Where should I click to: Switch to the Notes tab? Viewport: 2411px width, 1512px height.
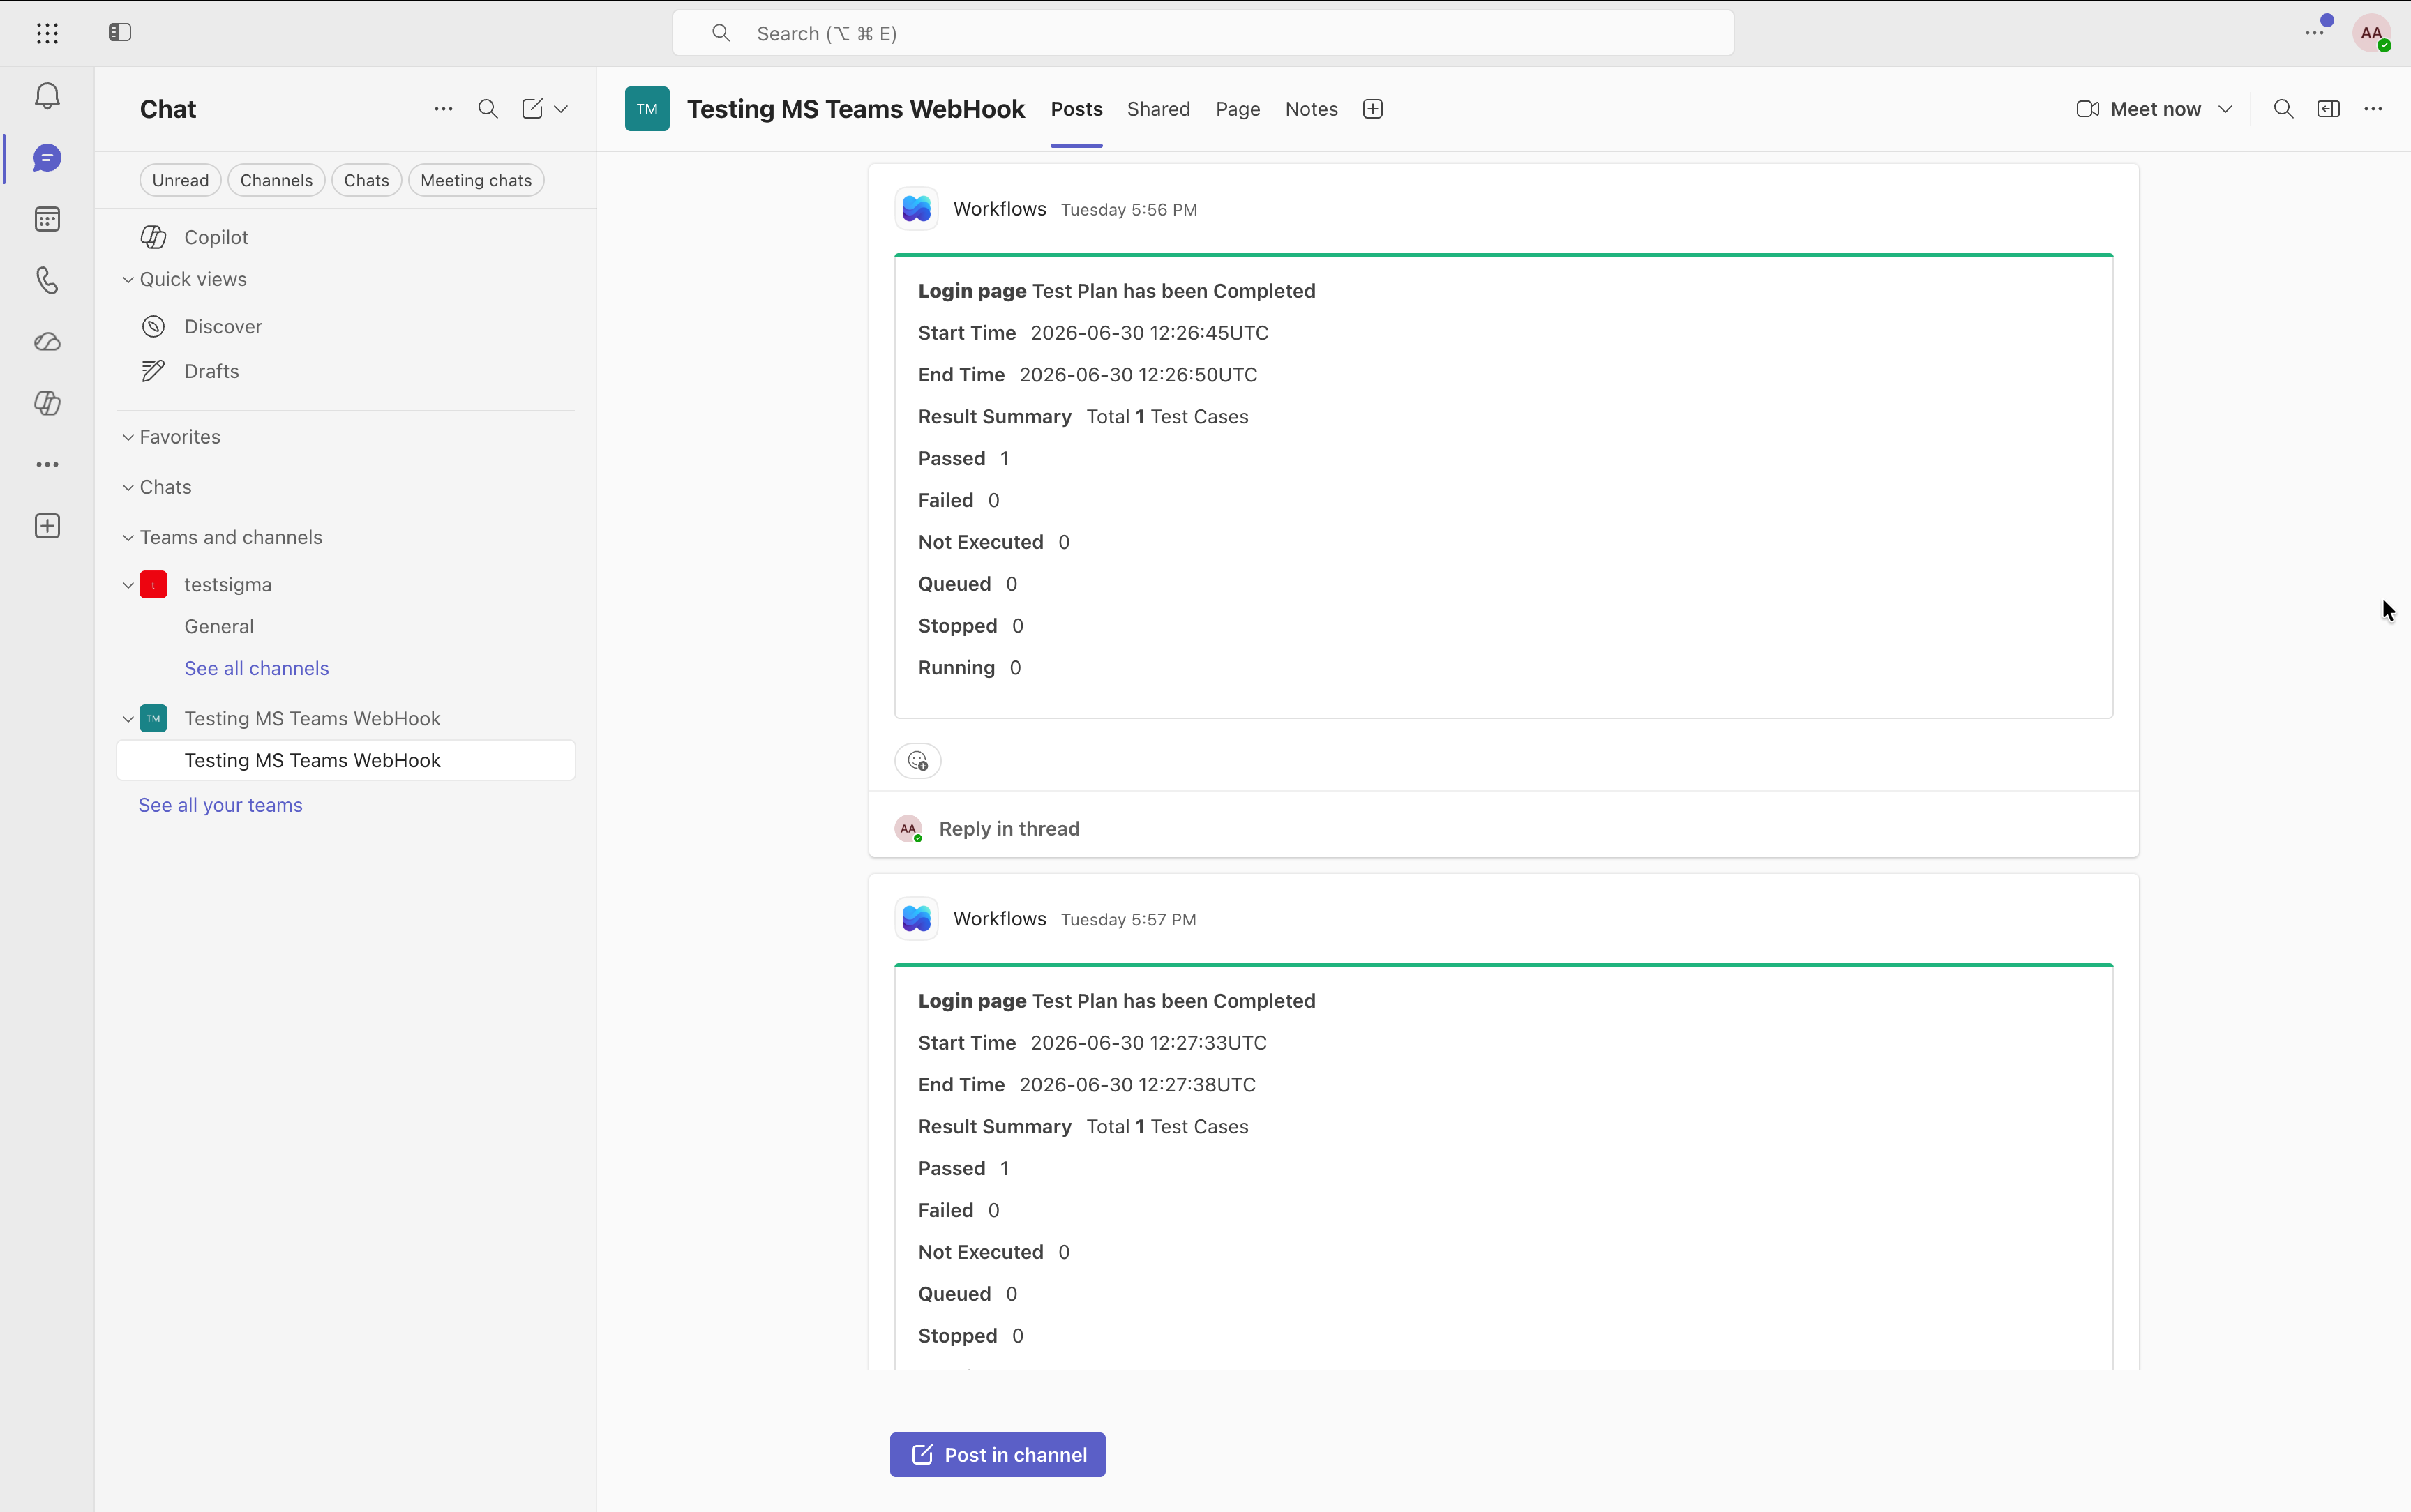1311,109
